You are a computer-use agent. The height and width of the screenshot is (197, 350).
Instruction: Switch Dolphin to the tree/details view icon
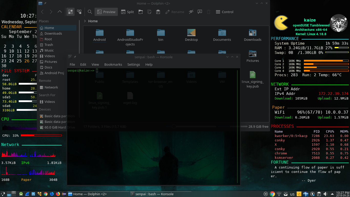click(79, 12)
